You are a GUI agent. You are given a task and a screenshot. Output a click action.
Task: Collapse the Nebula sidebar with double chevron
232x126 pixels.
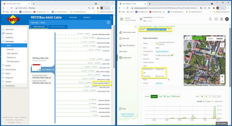tap(135, 27)
